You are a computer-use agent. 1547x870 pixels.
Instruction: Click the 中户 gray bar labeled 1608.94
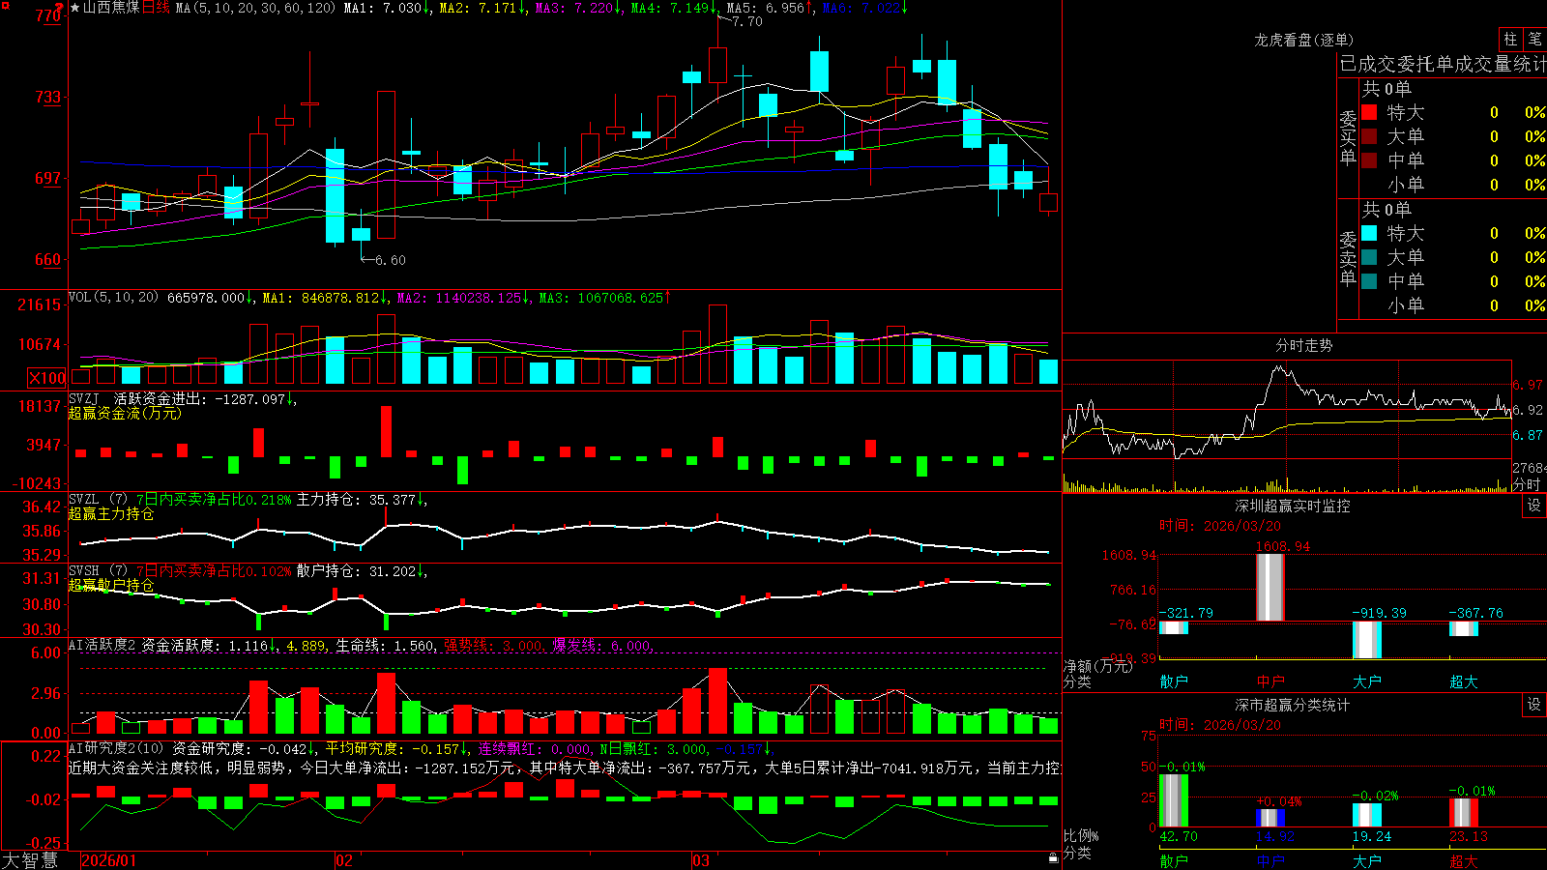click(x=1270, y=587)
